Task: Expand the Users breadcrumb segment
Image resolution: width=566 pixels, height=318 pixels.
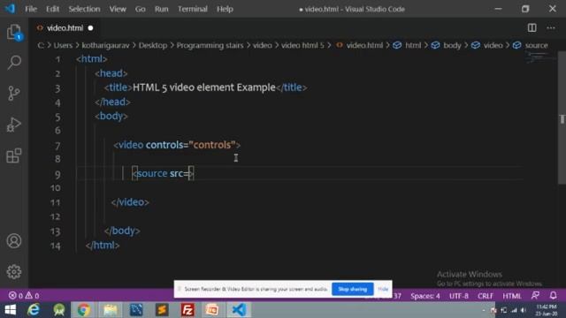Action: click(63, 45)
